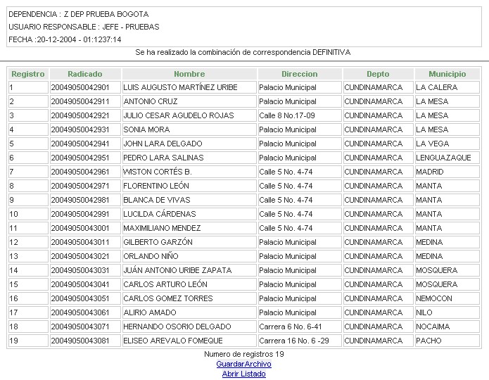
Task: Click the Radicado column header
Action: 85,74
